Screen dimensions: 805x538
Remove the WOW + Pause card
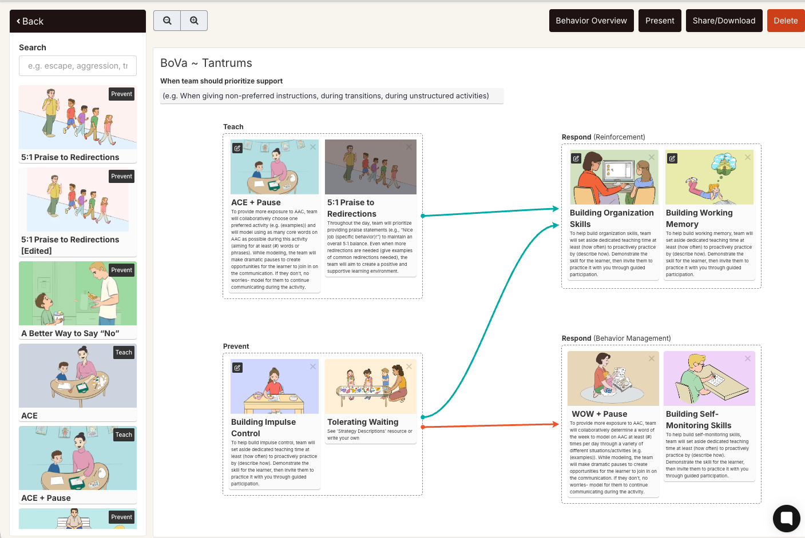click(x=652, y=358)
